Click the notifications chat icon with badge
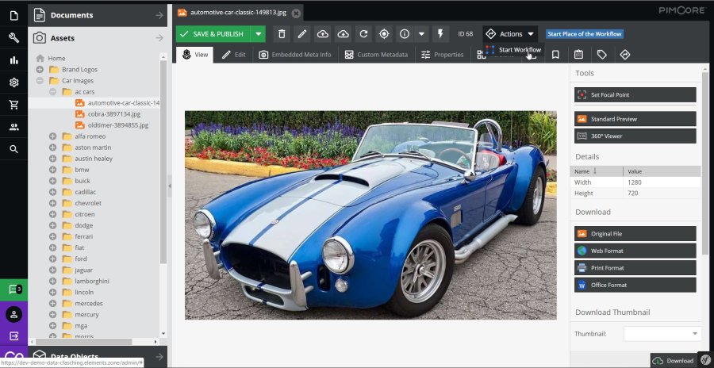Viewport: 714px width, 368px height. pyautogui.click(x=13, y=290)
